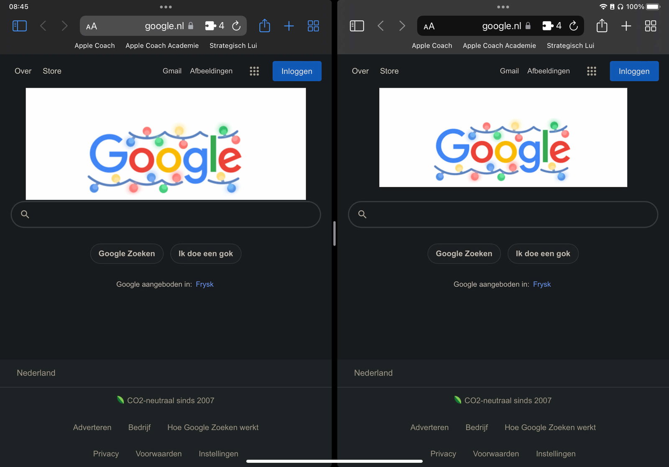The width and height of the screenshot is (669, 467).
Task: Open multitasking dots above left window
Action: coord(166,7)
